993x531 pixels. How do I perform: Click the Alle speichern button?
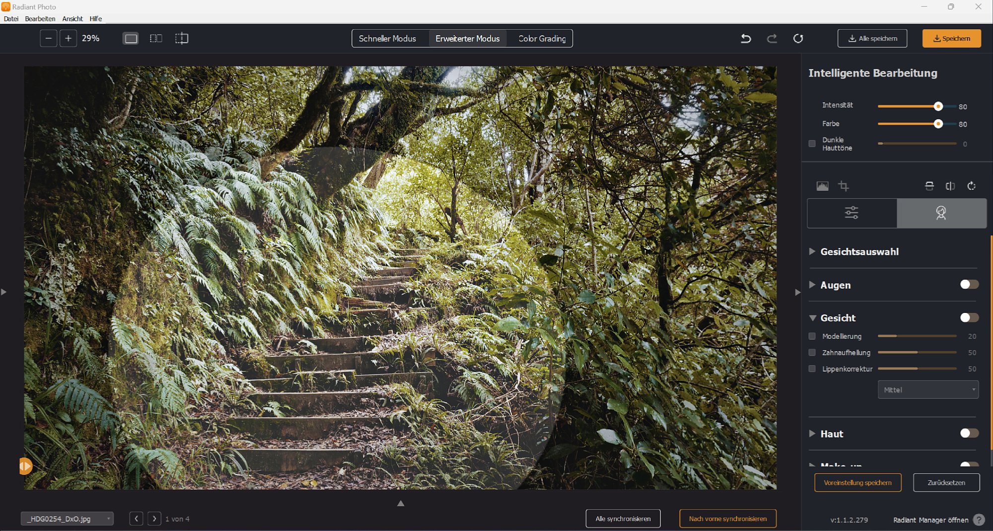(x=872, y=38)
